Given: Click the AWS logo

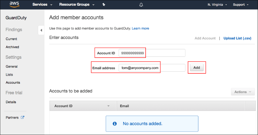Looking at the screenshot, I should (x=15, y=5).
